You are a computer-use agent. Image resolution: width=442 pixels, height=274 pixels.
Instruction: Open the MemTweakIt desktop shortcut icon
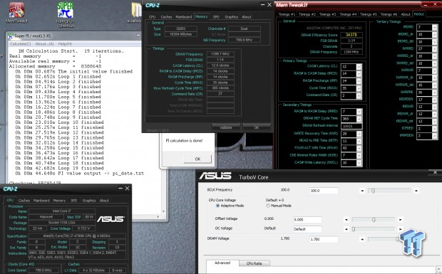tap(16, 12)
